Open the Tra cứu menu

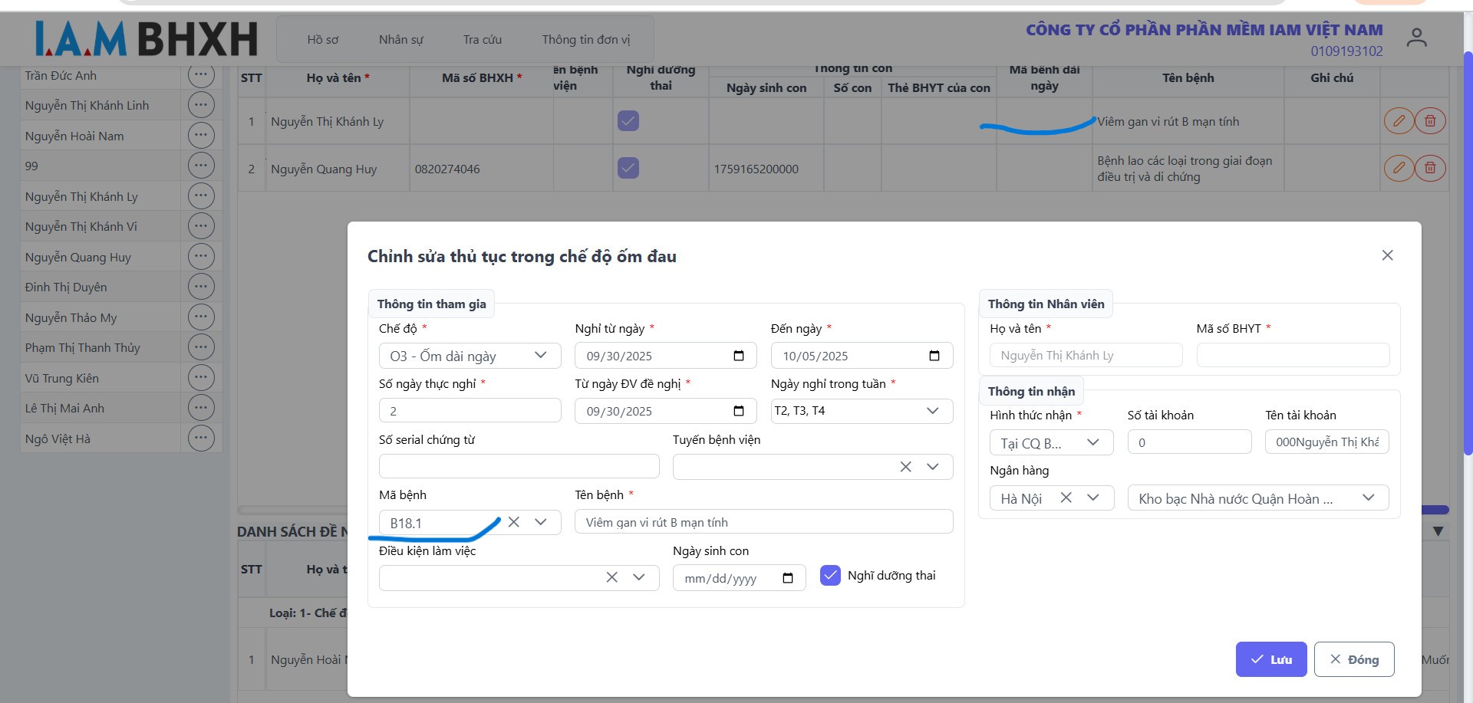point(482,40)
